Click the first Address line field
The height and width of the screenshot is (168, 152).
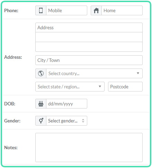point(89,27)
